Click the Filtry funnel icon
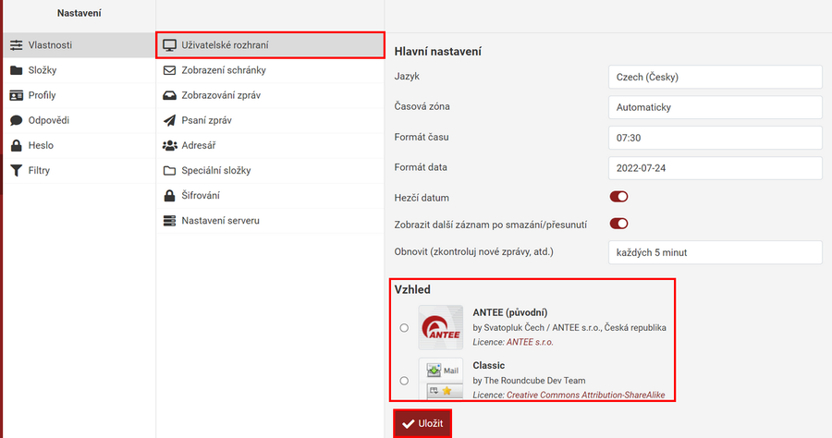 pyautogui.click(x=17, y=170)
